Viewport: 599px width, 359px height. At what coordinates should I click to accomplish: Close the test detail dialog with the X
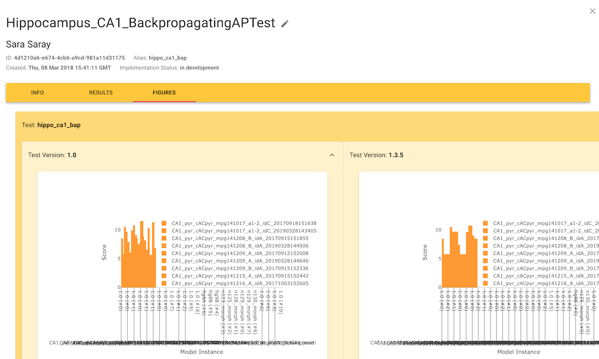pos(593,11)
